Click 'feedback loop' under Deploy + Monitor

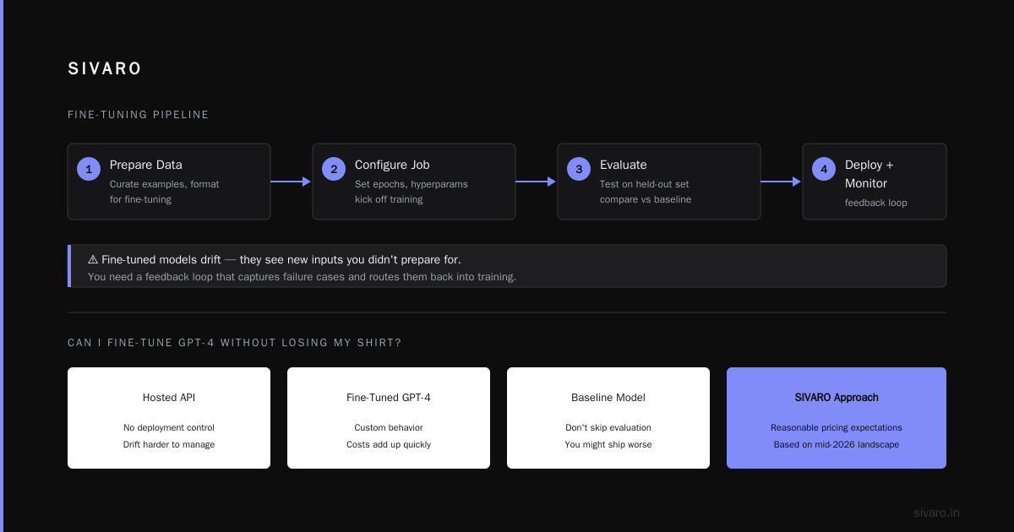point(876,203)
